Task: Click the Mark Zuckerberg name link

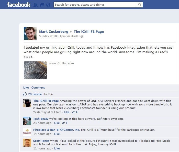Action: (54, 32)
